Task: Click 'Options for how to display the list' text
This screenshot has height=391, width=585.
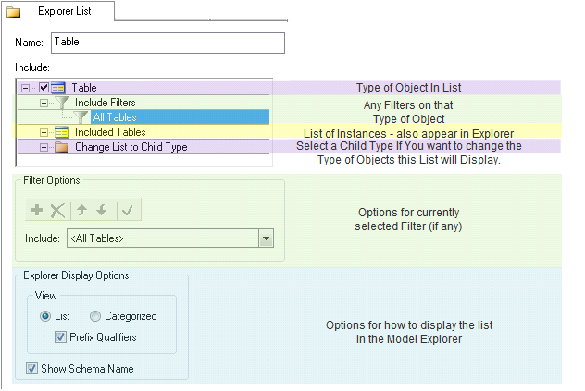Action: point(409,325)
